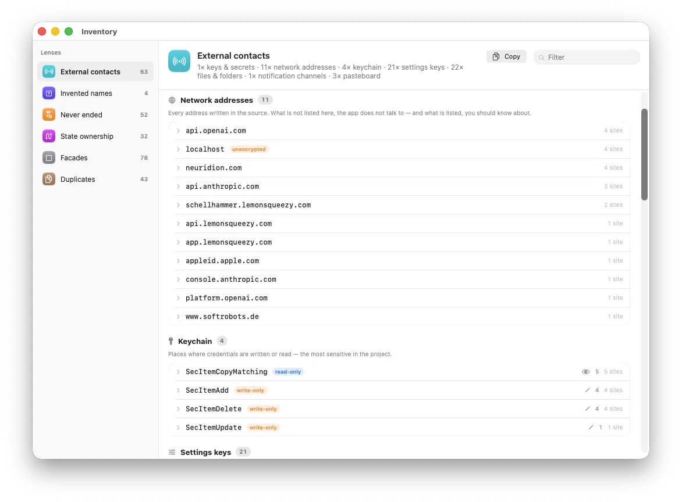
Task: Click the write-only badge on SecItemAdd
Action: pyautogui.click(x=250, y=390)
